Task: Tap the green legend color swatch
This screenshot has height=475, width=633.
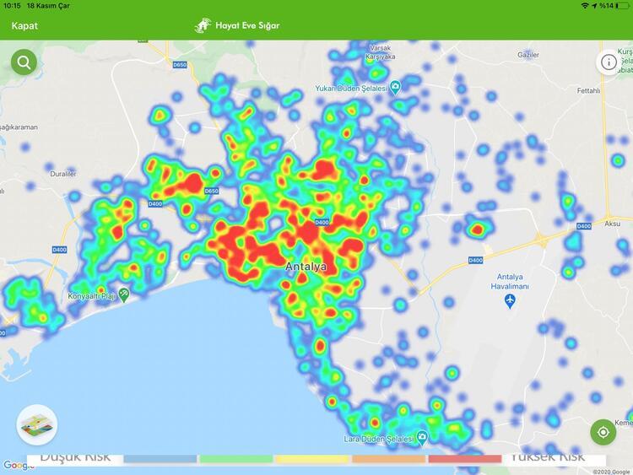Action: tap(236, 459)
